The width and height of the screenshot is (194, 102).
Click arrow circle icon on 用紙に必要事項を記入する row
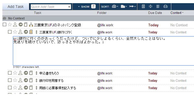tap(26, 88)
